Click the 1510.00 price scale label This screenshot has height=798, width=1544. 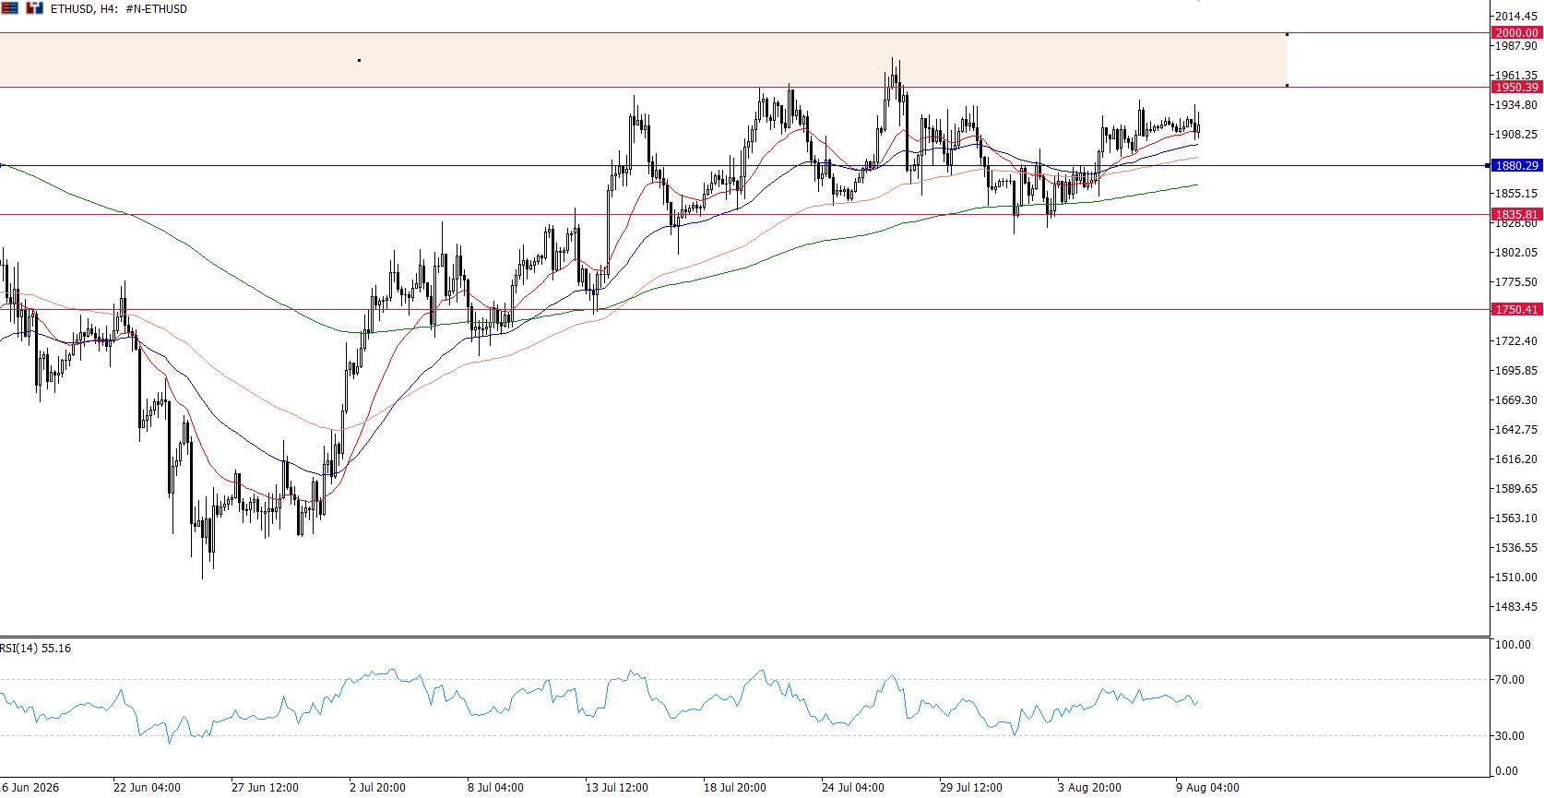[1516, 577]
